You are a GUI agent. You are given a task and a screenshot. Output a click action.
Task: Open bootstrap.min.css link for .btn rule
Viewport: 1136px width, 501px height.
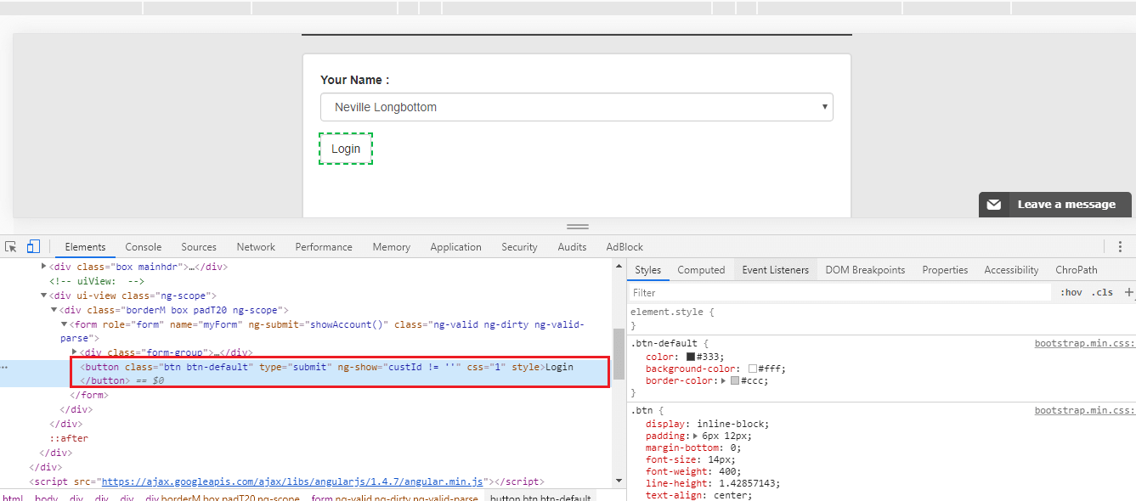(1084, 410)
